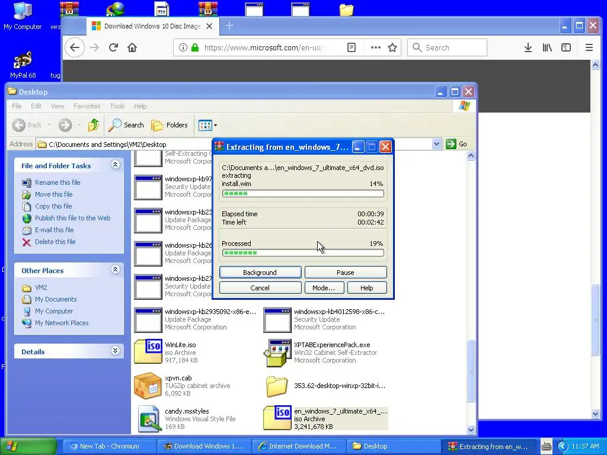Open dropdown arrow next to Back button
The height and width of the screenshot is (455, 607).
pyautogui.click(x=49, y=125)
